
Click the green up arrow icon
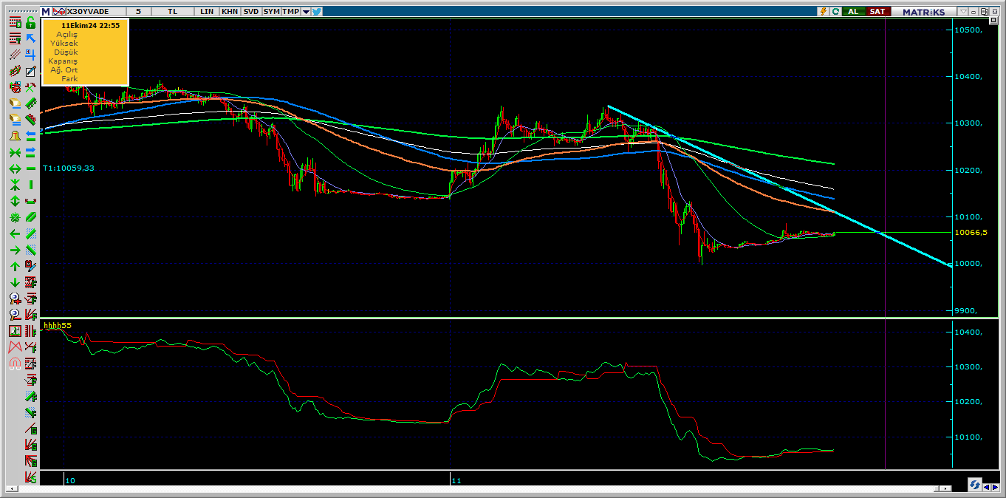(15, 266)
